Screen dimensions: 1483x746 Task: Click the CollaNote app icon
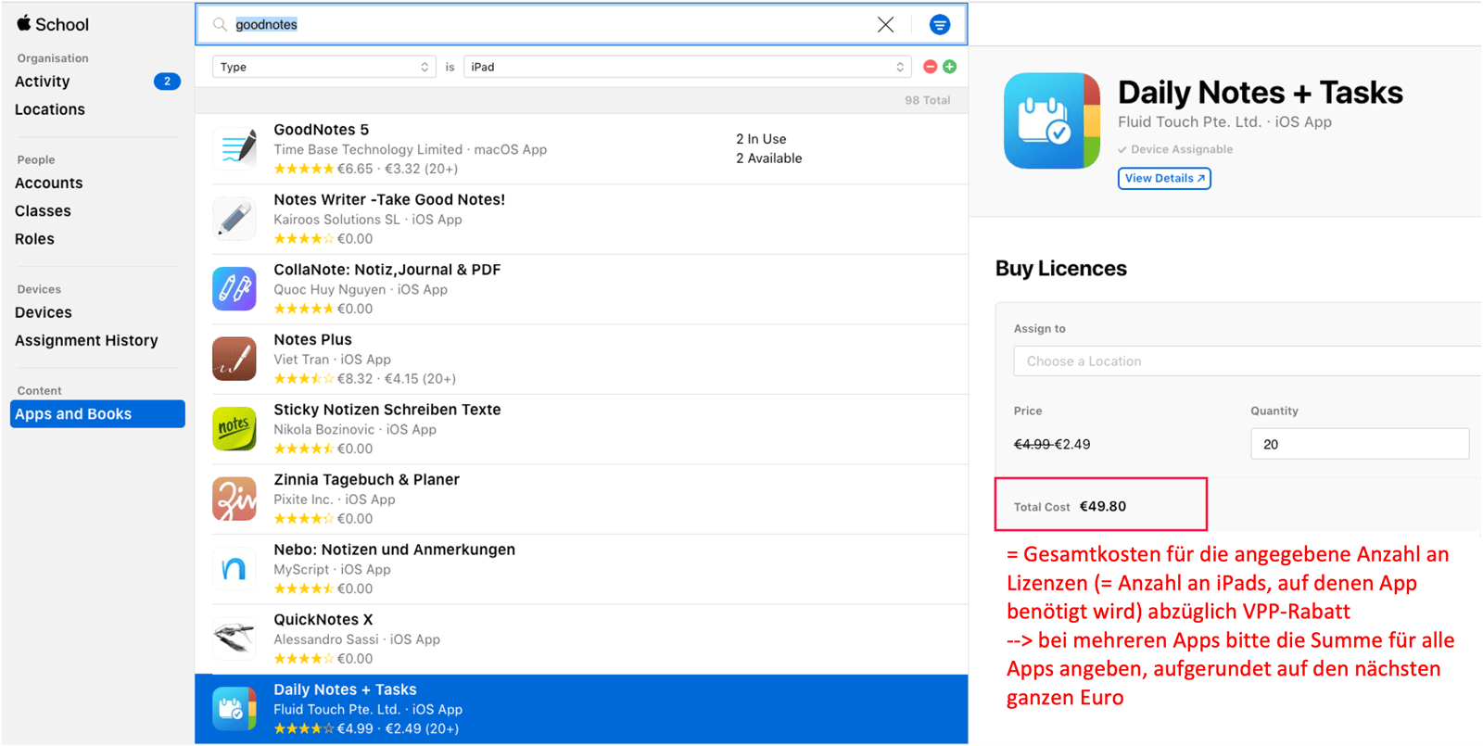coord(234,288)
